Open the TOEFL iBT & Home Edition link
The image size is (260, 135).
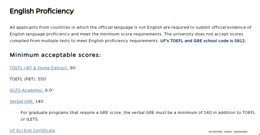pyautogui.click(x=39, y=68)
